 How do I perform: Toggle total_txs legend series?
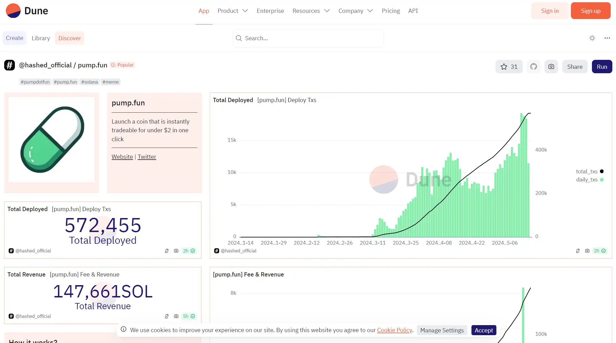point(587,171)
